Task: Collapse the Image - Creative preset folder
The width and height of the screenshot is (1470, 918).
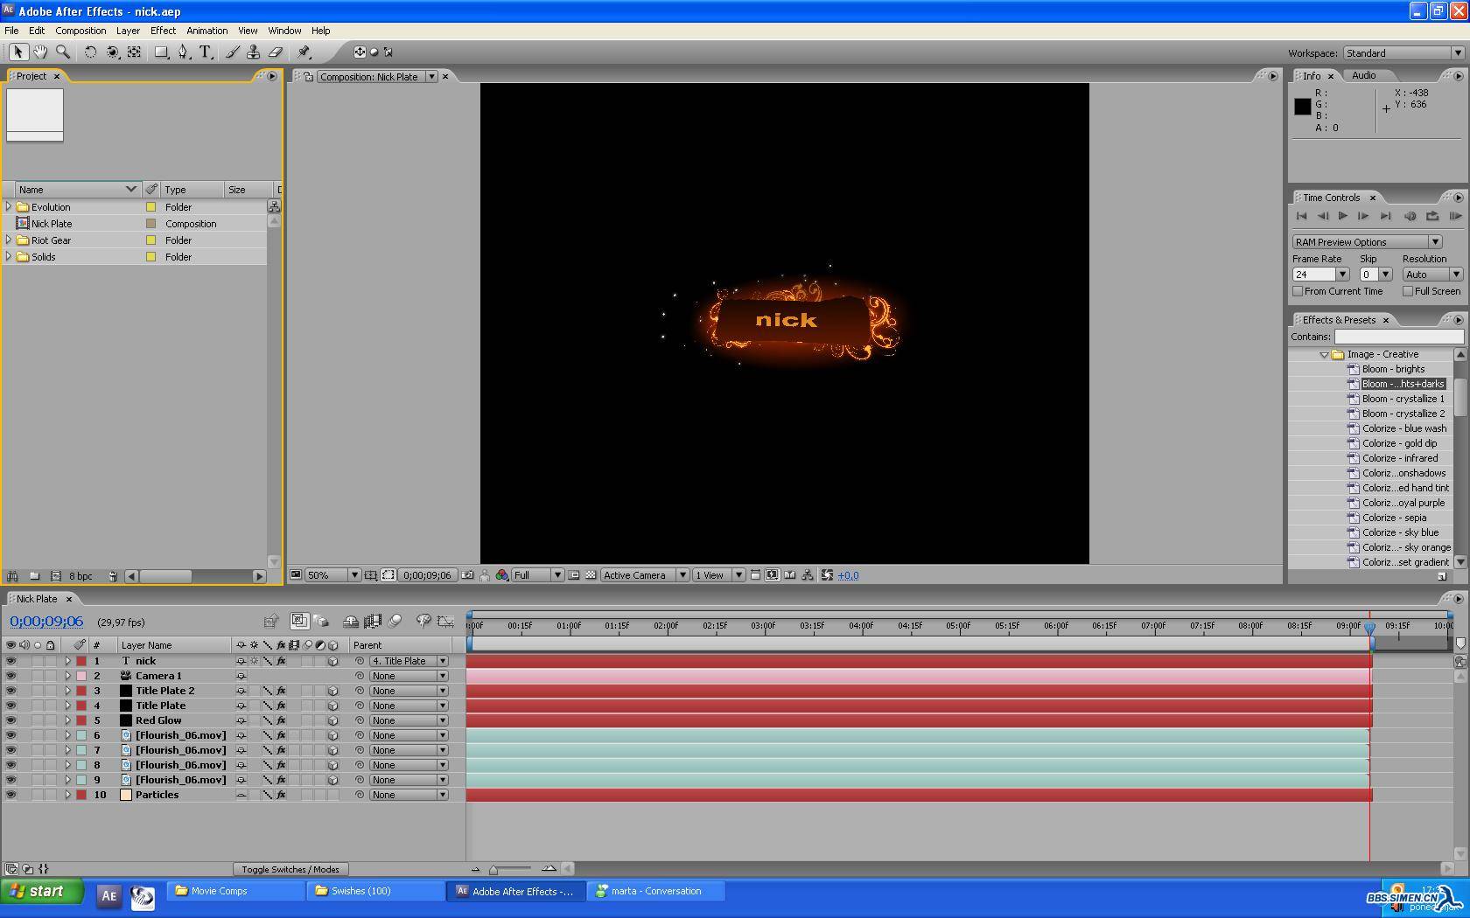Action: (1324, 354)
